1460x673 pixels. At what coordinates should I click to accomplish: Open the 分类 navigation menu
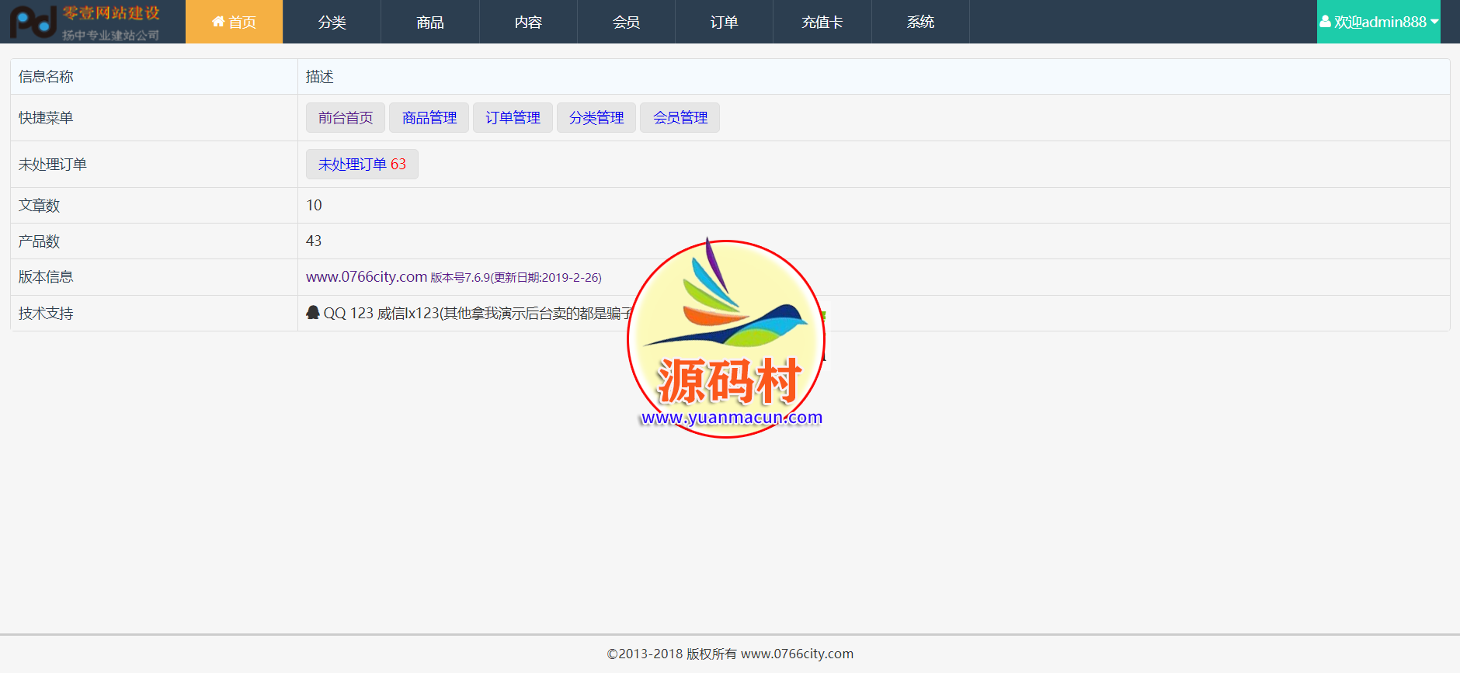pyautogui.click(x=332, y=23)
